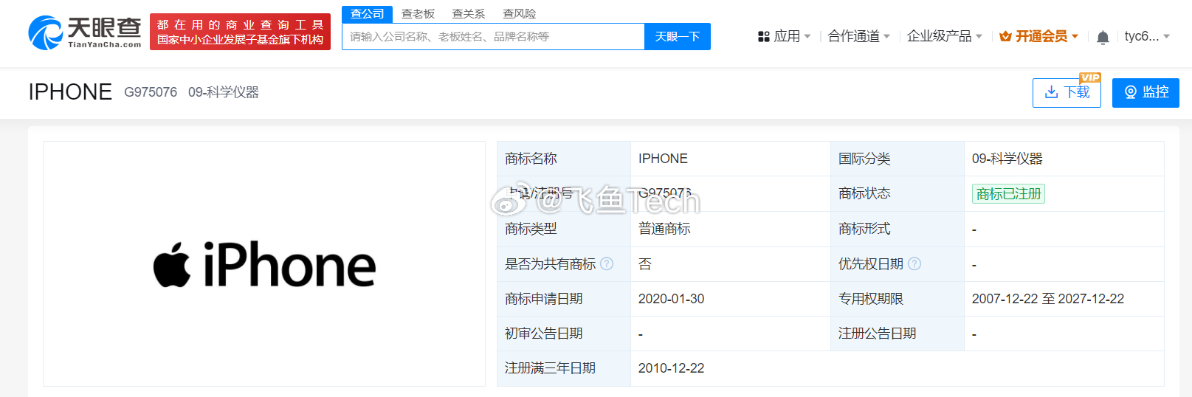Image resolution: width=1192 pixels, height=397 pixels.
Task: Click the 普通商标 trademark type value
Action: pyautogui.click(x=664, y=229)
